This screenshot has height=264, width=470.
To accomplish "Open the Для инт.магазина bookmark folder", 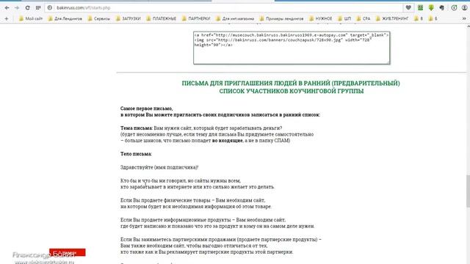I will [x=235, y=18].
